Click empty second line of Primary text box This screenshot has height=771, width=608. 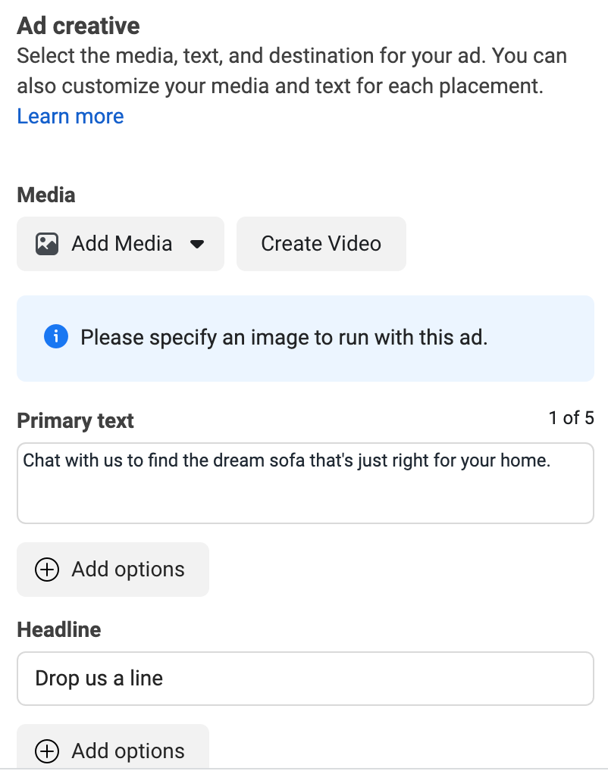pyautogui.click(x=303, y=496)
